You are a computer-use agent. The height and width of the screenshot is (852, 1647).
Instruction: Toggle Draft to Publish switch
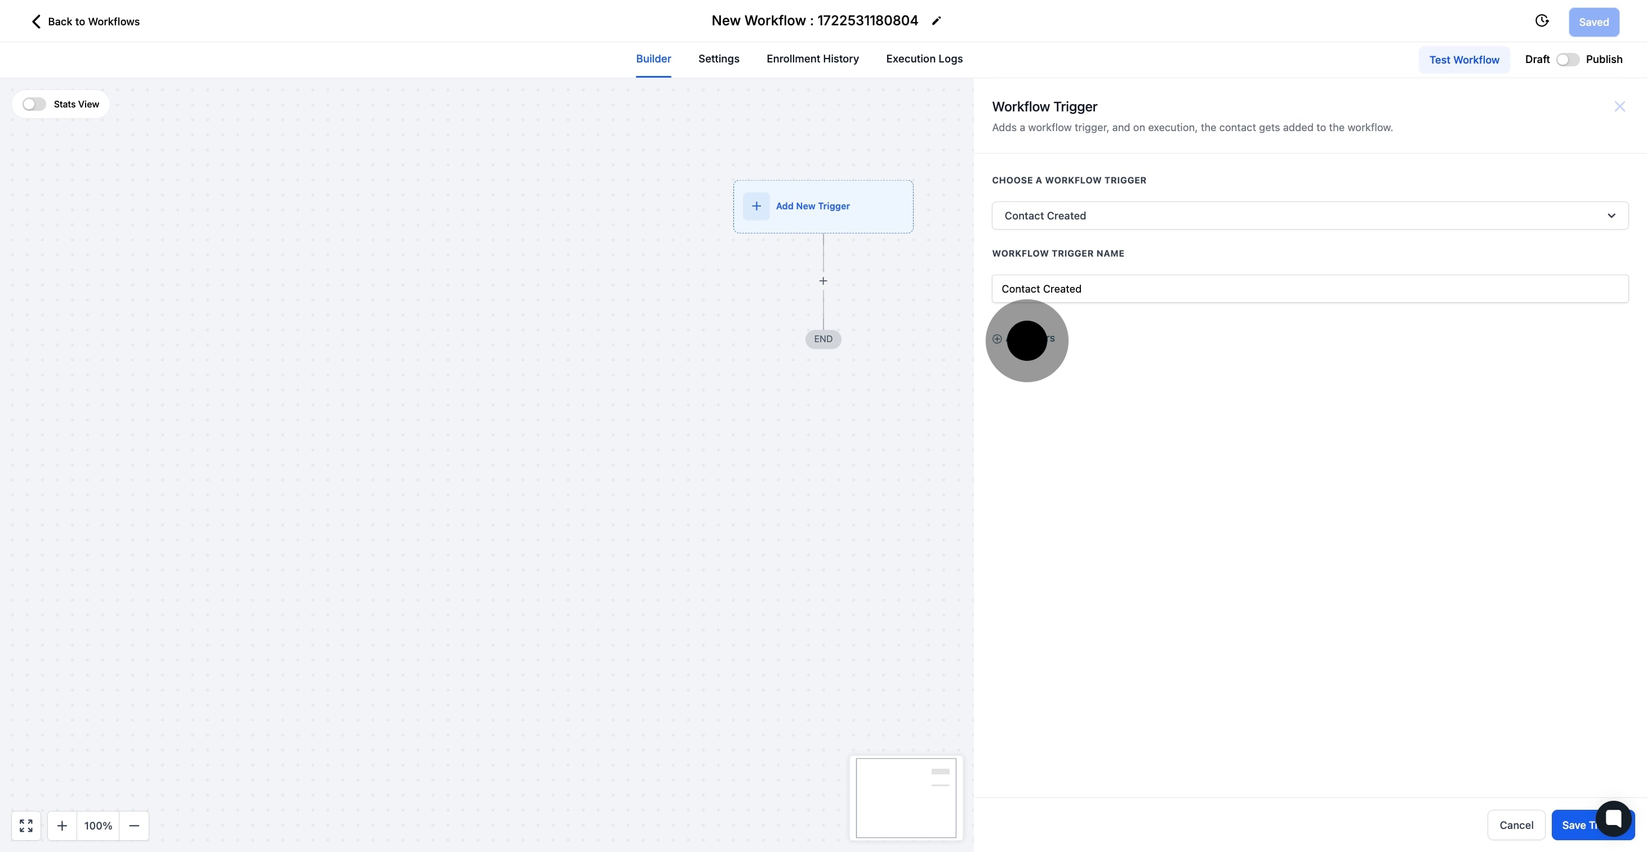click(1567, 60)
